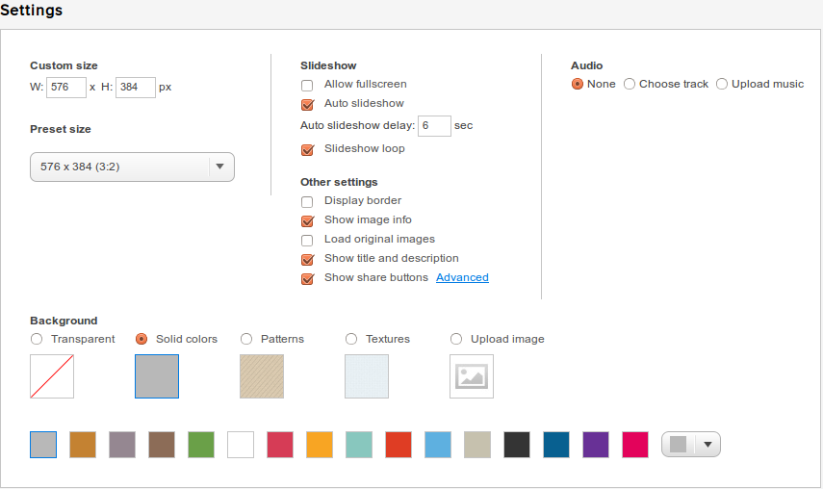This screenshot has height=489, width=823.
Task: Pick the light blue texture preview
Action: tap(367, 376)
